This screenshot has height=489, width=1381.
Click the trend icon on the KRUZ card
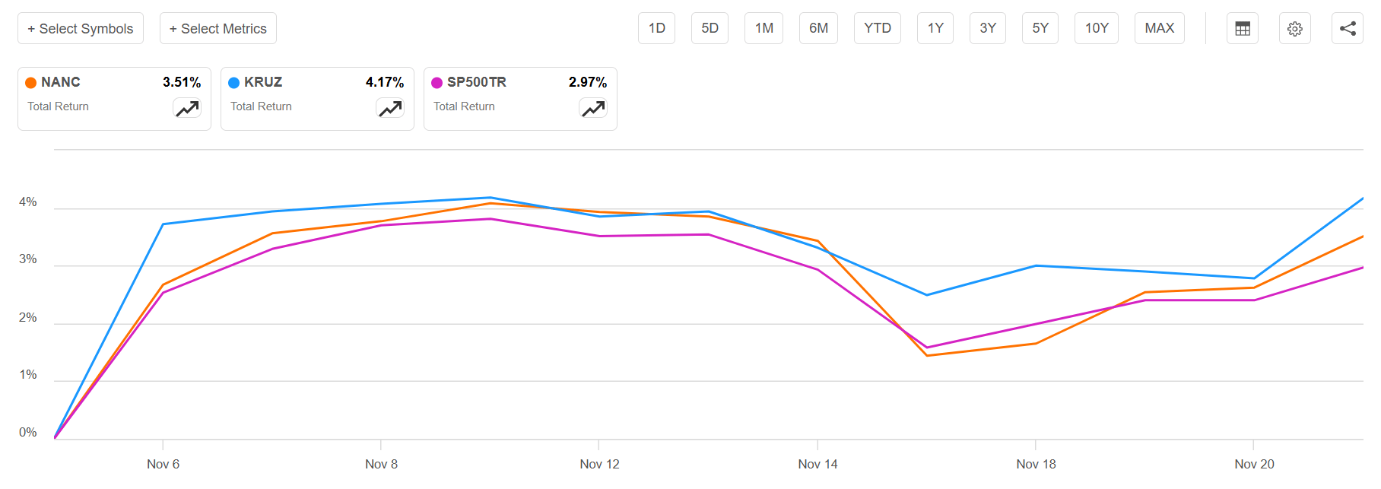click(389, 108)
